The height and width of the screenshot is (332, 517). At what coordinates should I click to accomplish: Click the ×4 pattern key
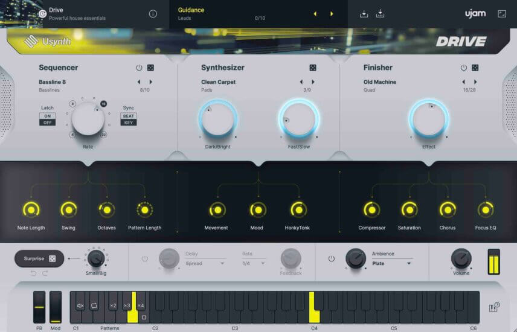click(141, 305)
